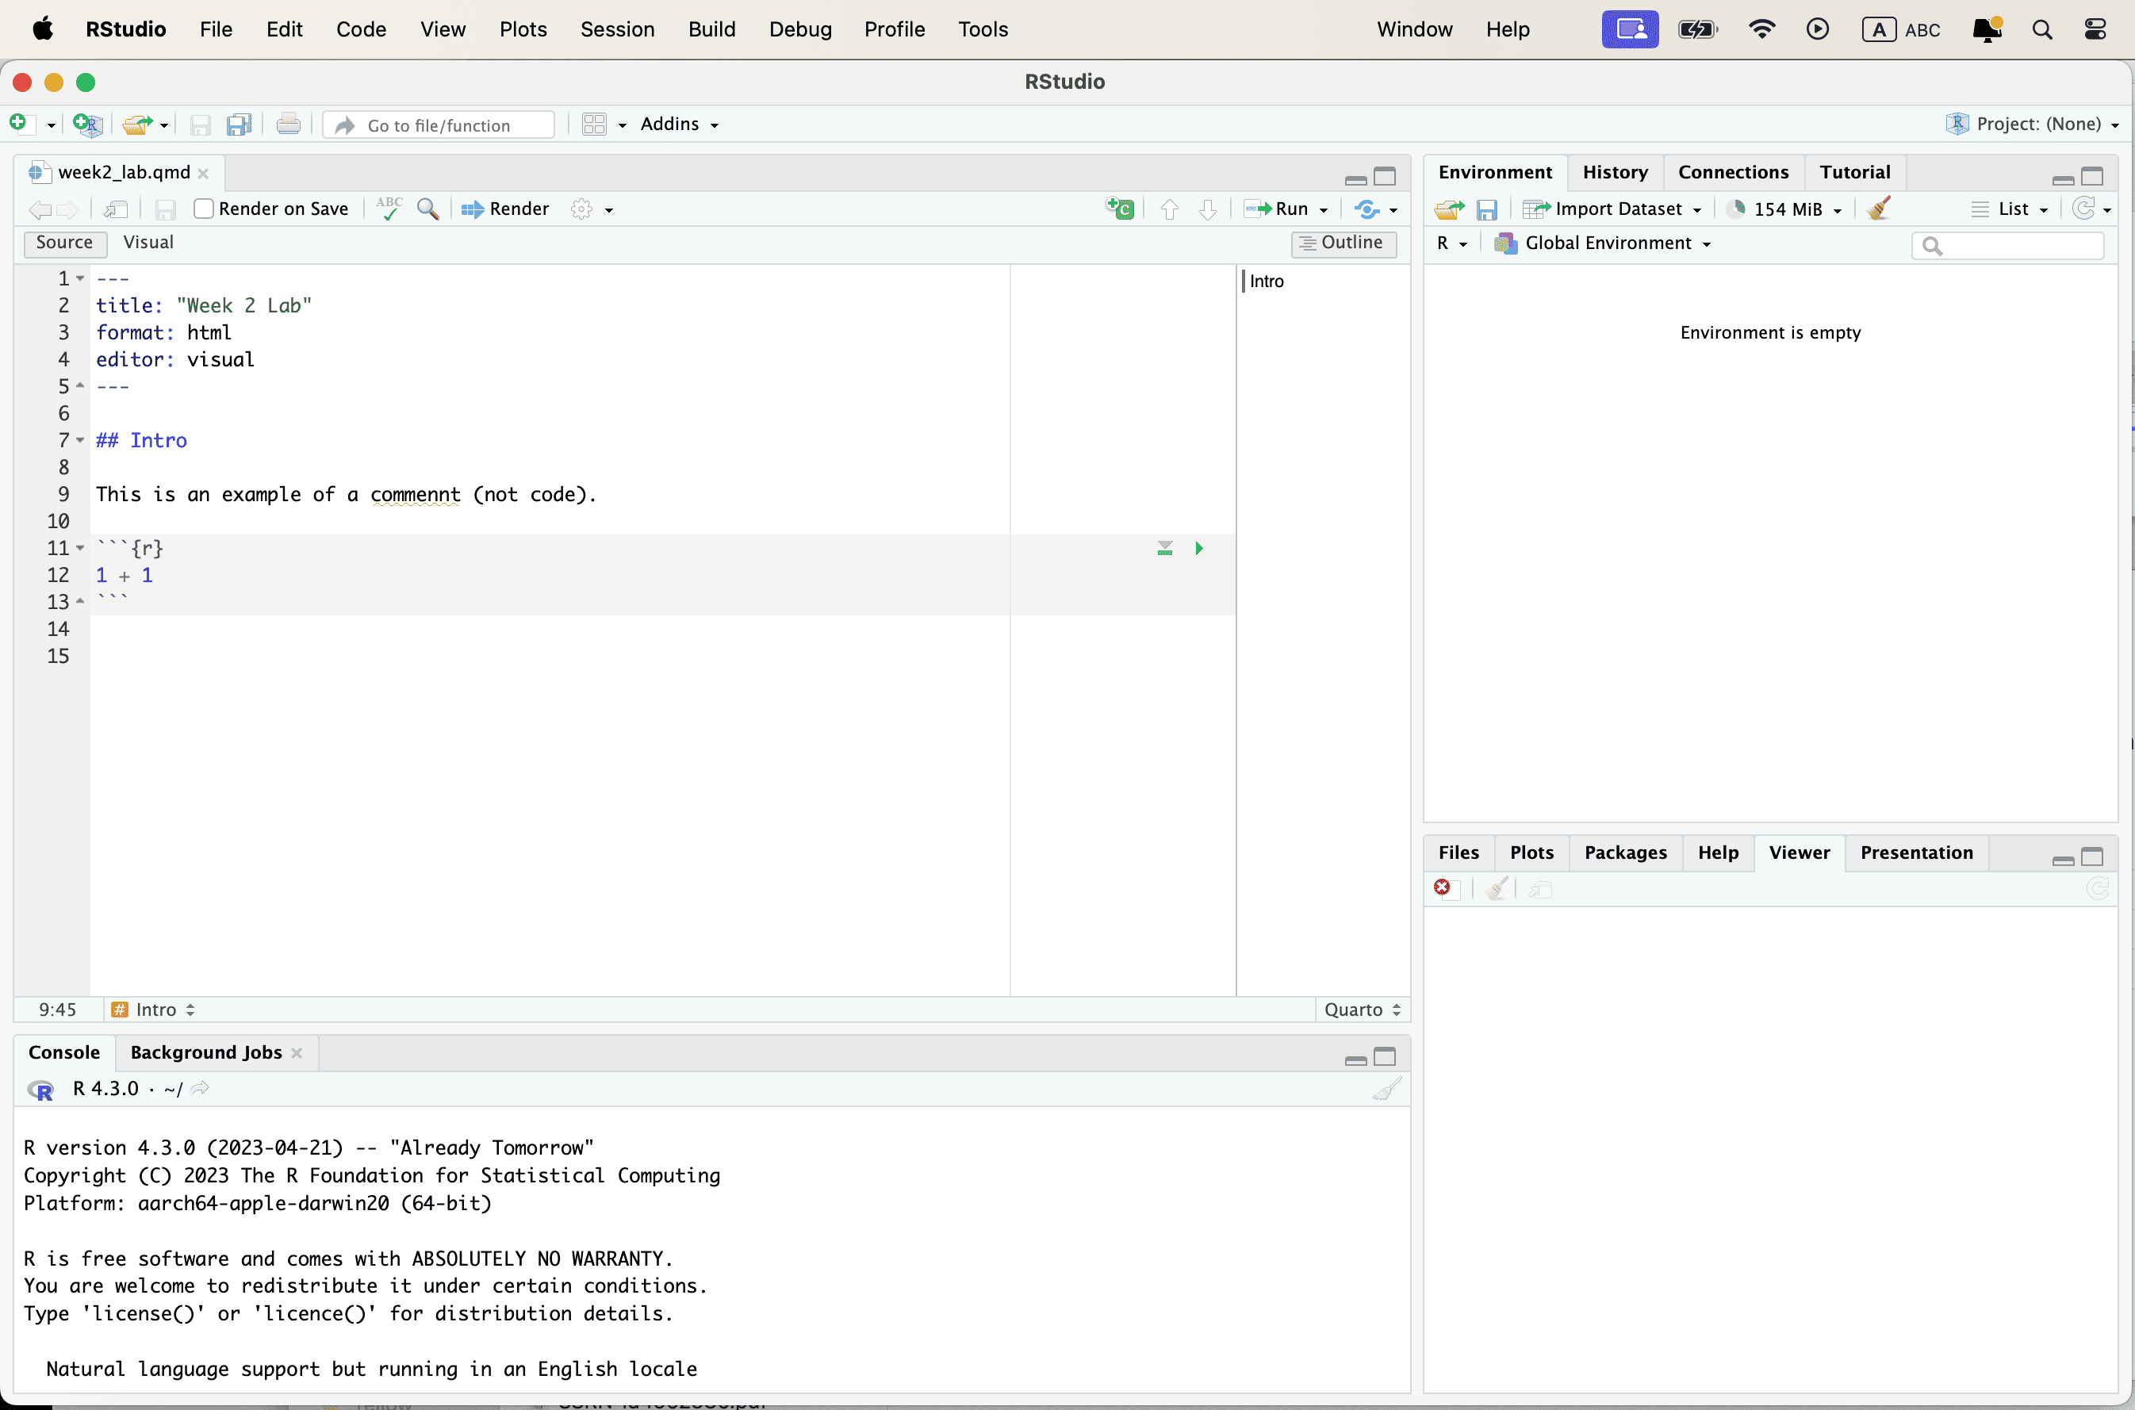Open the Session menu
Screen dimensions: 2135x1410
pyautogui.click(x=617, y=29)
